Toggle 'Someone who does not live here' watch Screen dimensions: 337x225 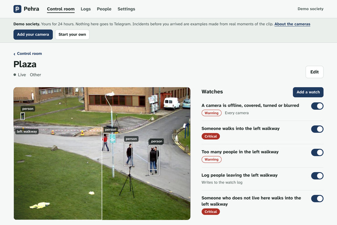tap(317, 199)
